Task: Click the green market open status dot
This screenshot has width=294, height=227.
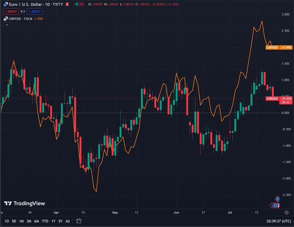Action: coord(77,4)
